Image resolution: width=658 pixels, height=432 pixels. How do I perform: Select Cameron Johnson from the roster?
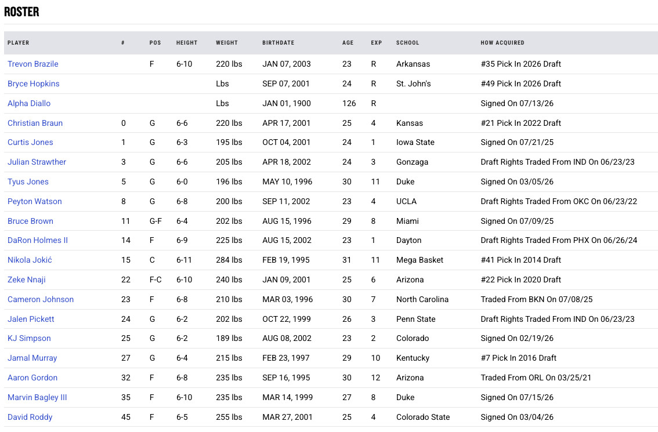click(41, 300)
